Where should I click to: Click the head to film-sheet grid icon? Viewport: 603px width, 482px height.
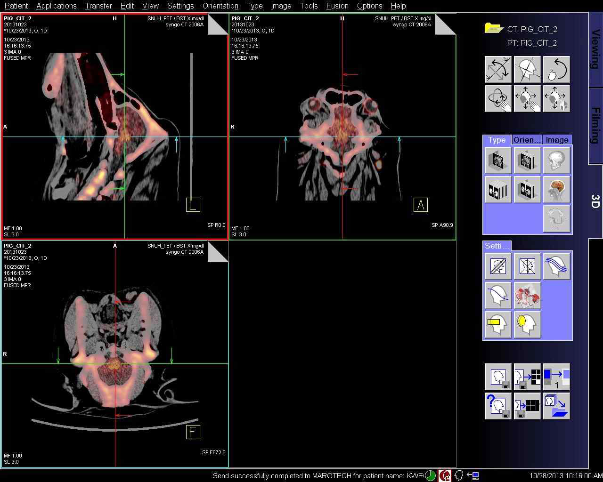(x=527, y=377)
